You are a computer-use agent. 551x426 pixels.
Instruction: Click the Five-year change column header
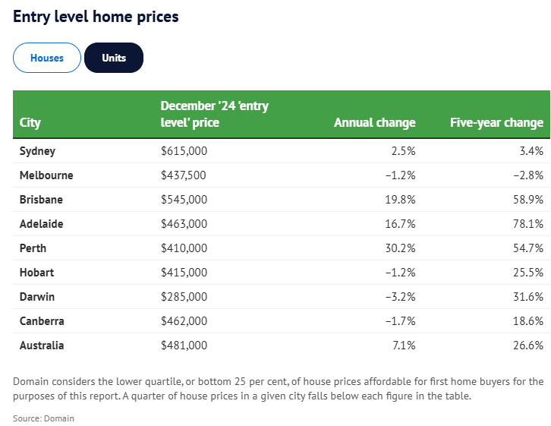tap(496, 122)
